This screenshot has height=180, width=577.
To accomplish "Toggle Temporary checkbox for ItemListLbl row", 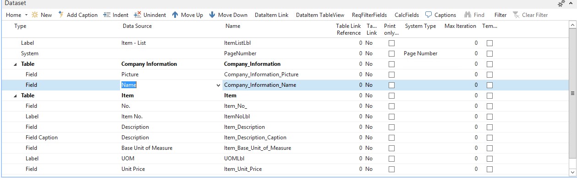I will 489,43.
